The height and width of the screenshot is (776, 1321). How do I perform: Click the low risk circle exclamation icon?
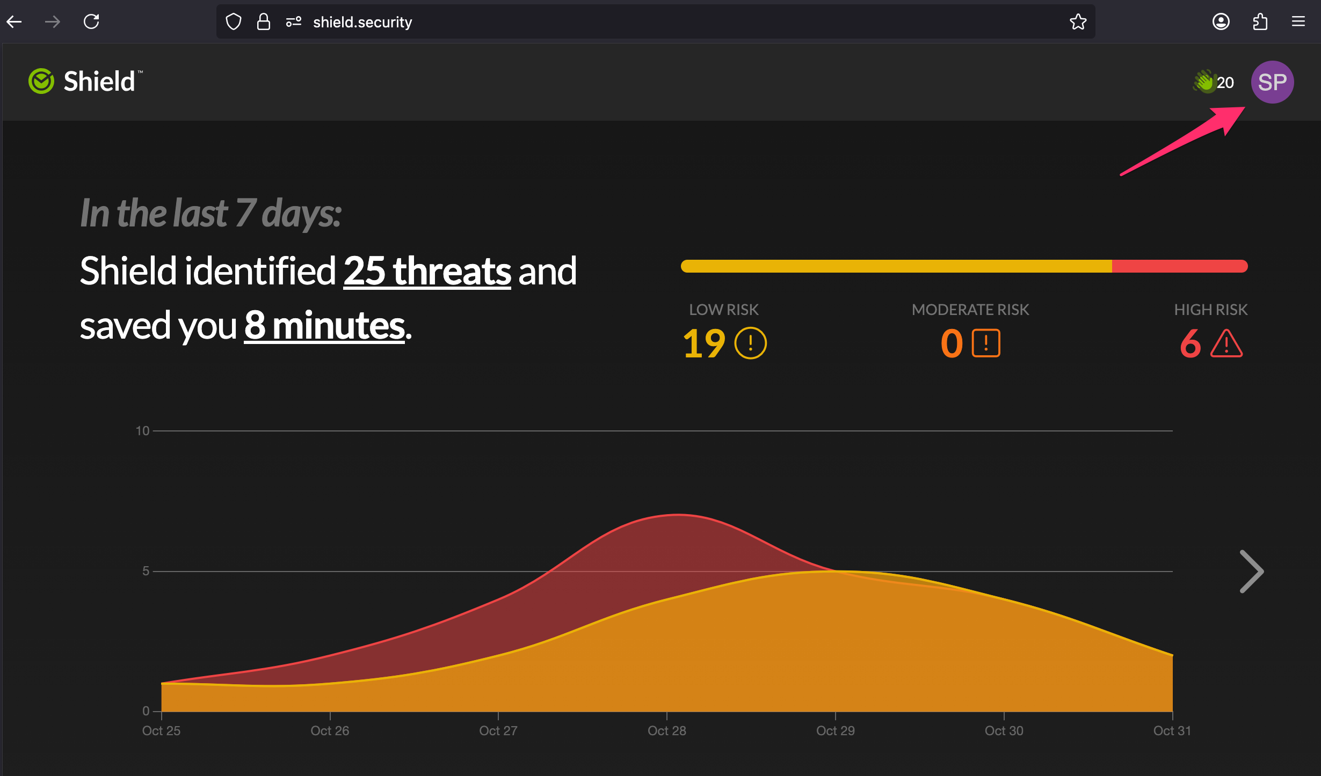[x=750, y=343]
